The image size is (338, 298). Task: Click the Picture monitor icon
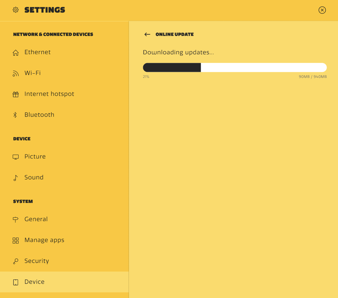coord(15,157)
